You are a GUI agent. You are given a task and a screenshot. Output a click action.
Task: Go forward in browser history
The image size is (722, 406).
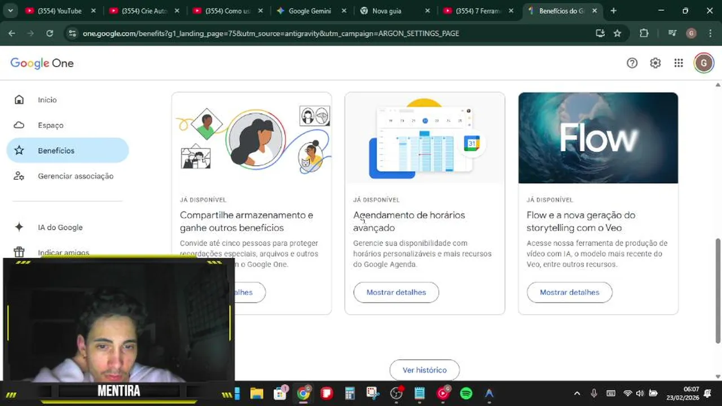pos(30,33)
